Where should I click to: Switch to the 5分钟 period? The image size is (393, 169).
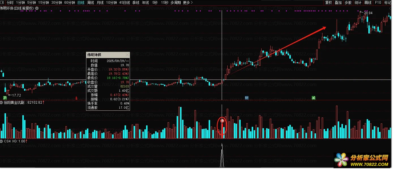click(x=32, y=3)
